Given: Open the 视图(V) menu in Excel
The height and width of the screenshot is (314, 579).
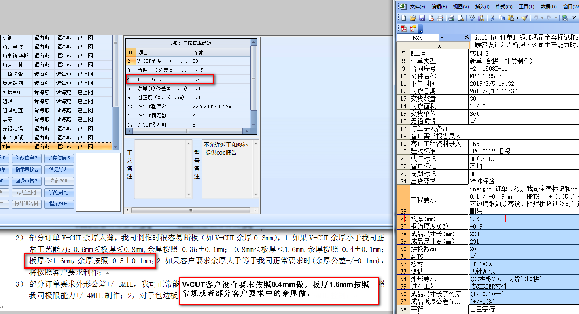Looking at the screenshot, I should point(461,7).
